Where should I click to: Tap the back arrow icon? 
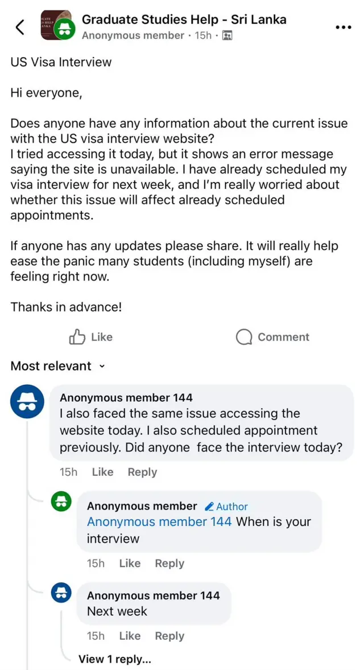click(20, 27)
